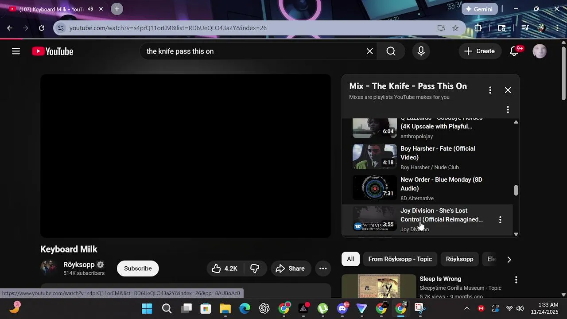
Task: Select the From Röyksopp - Topic chip
Action: point(400,259)
